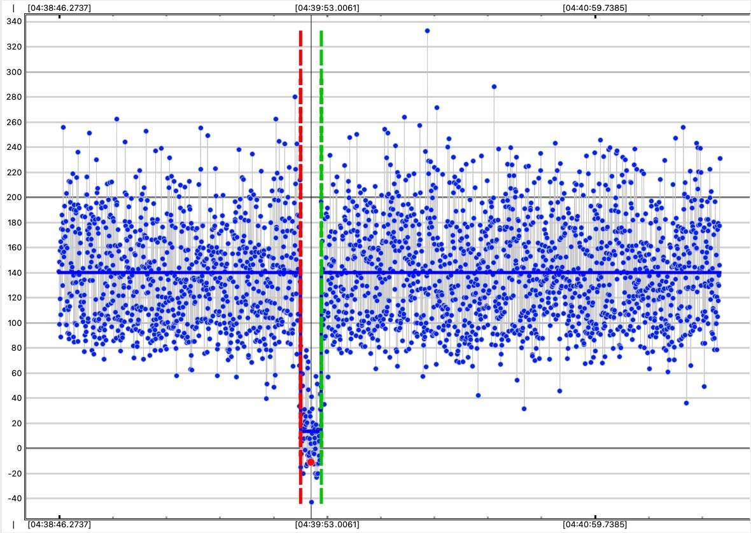751x533 pixels.
Task: Click the y-axis label 0
Action: [x=19, y=448]
